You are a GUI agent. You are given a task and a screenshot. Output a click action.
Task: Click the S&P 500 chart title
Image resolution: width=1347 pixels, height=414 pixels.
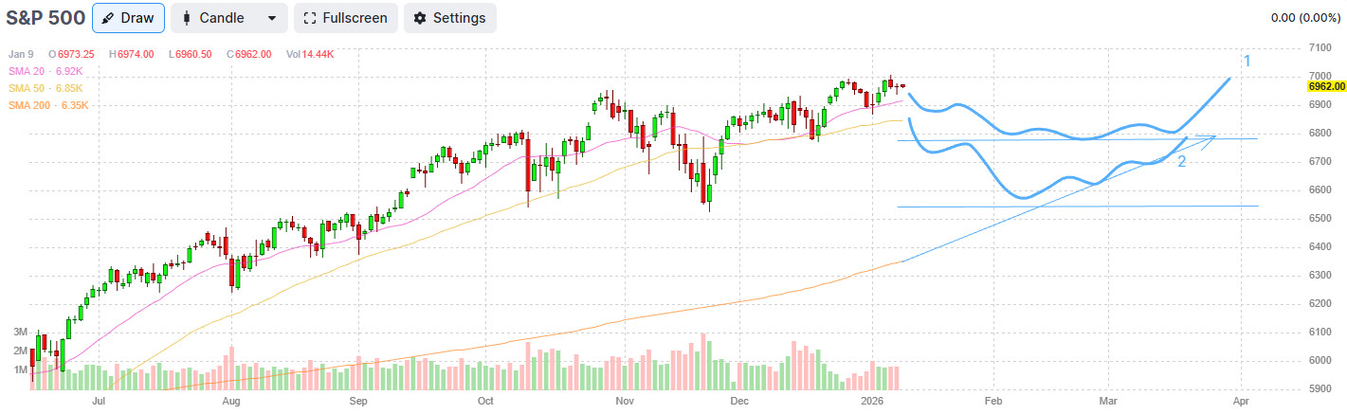pos(46,18)
